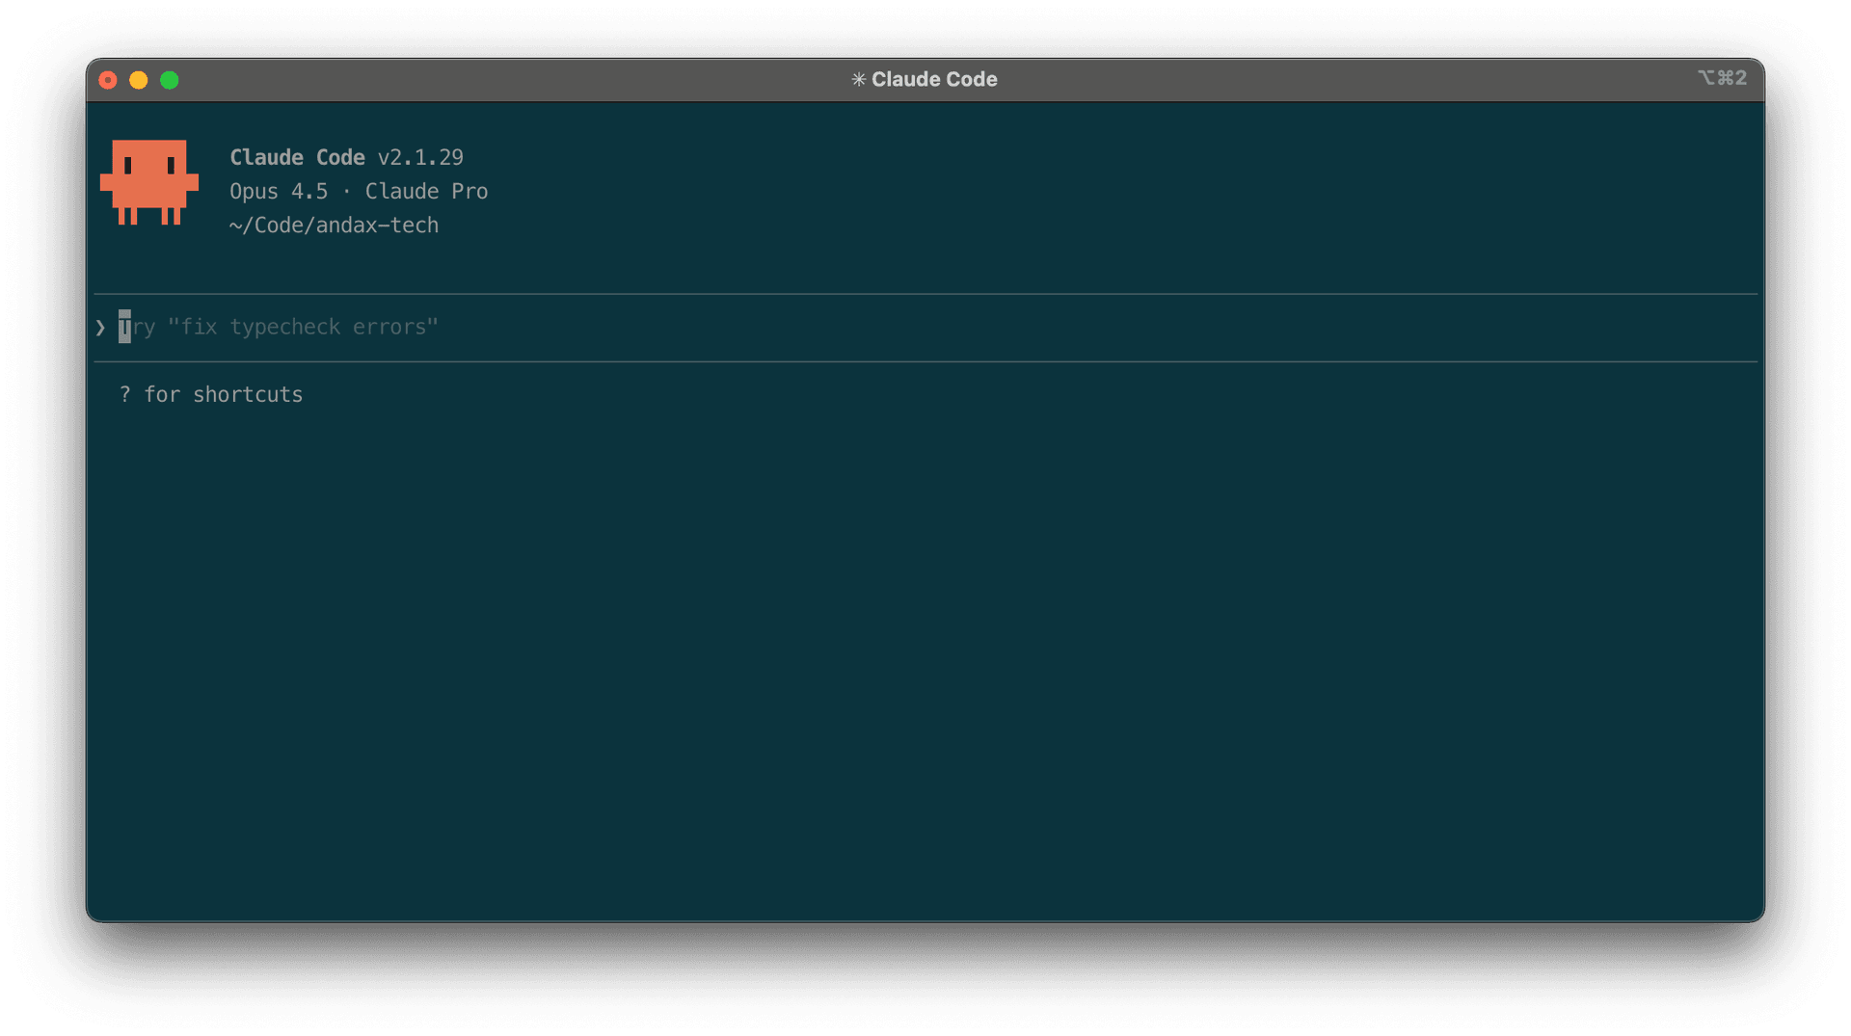Click the empty terminal area below shortcuts hint

tap(925, 655)
